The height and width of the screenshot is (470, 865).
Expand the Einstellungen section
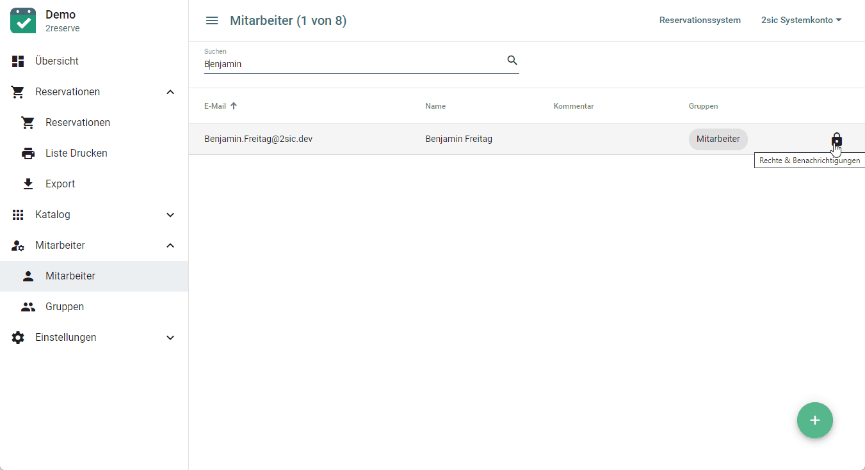(170, 338)
